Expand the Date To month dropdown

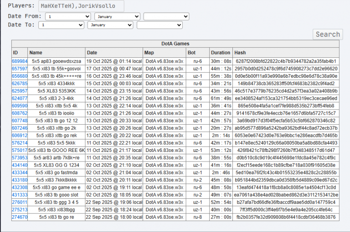point(110,25)
